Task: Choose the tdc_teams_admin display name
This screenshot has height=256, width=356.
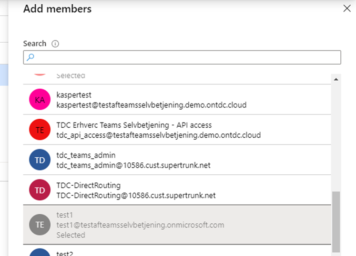Action: click(x=86, y=155)
